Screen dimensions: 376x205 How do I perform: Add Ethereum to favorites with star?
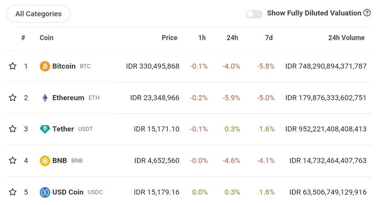click(x=13, y=98)
